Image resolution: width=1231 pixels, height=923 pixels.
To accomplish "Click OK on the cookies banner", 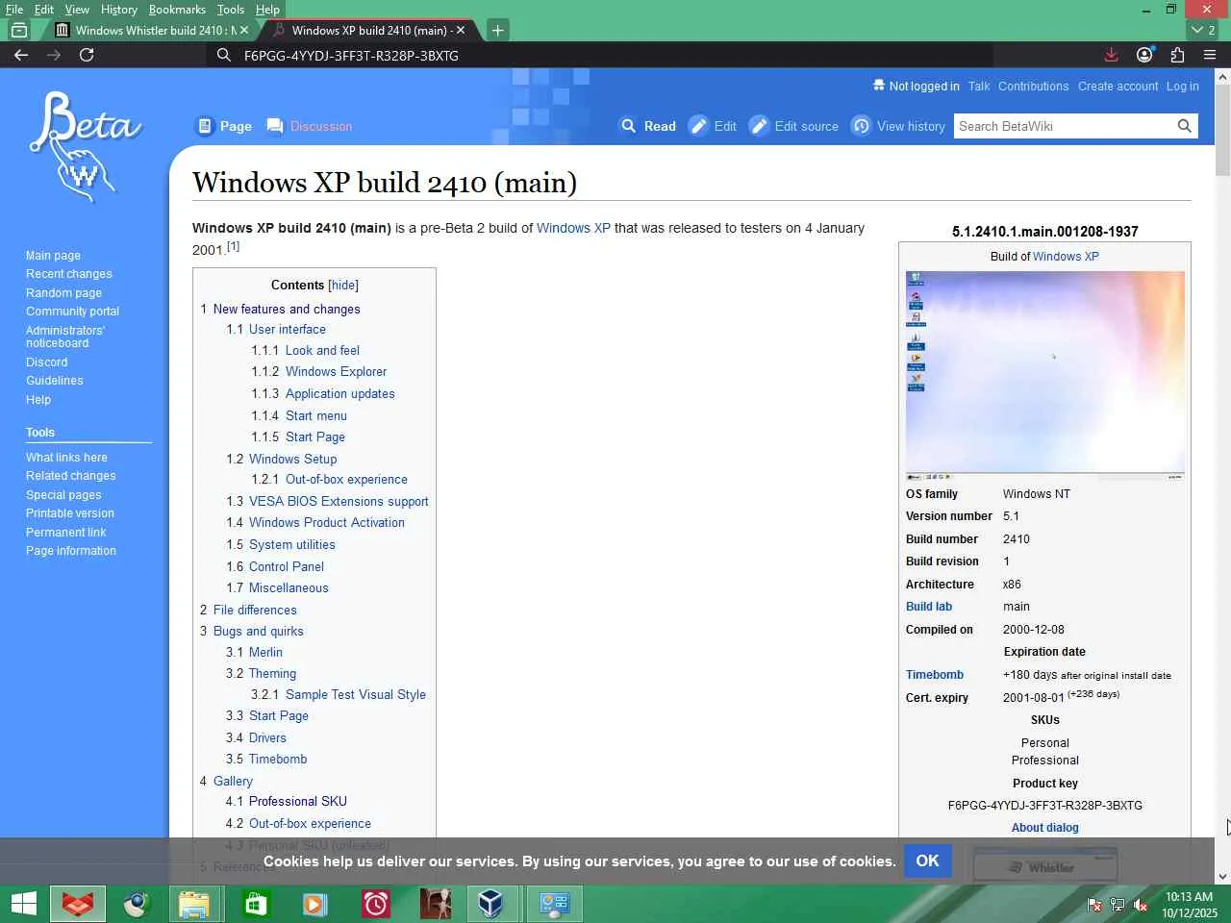I will pyautogui.click(x=928, y=861).
